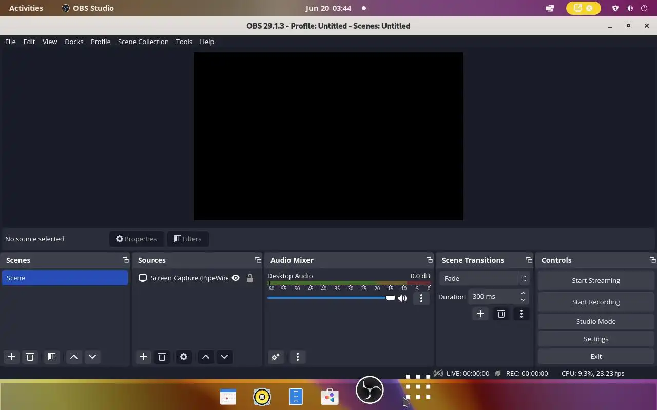Viewport: 657px width, 410px height.
Task: Show applications grid in dock
Action: pos(418,387)
